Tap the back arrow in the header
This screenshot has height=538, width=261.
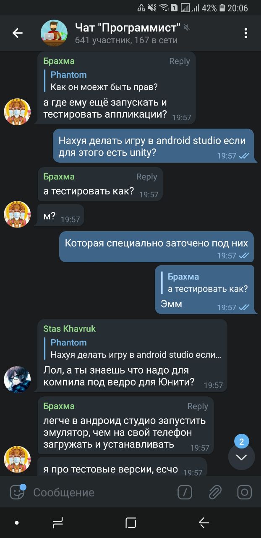[17, 33]
